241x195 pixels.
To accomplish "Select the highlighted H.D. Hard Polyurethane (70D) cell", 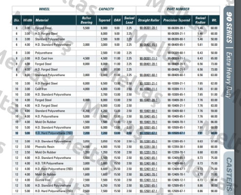I will (54, 133).
